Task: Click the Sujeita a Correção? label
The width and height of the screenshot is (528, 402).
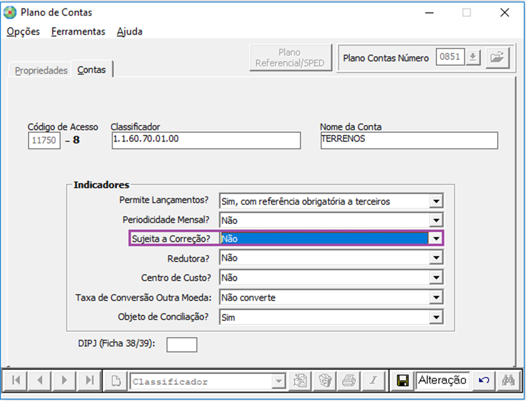Action: 171,239
